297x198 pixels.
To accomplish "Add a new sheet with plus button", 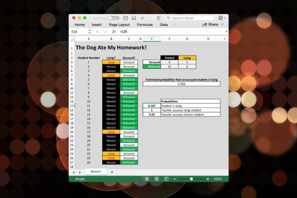I will click(x=112, y=172).
